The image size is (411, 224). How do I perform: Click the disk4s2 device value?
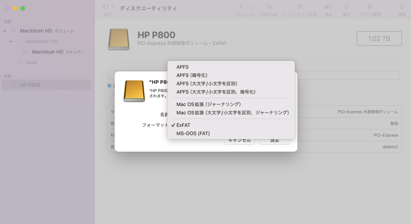click(x=390, y=147)
